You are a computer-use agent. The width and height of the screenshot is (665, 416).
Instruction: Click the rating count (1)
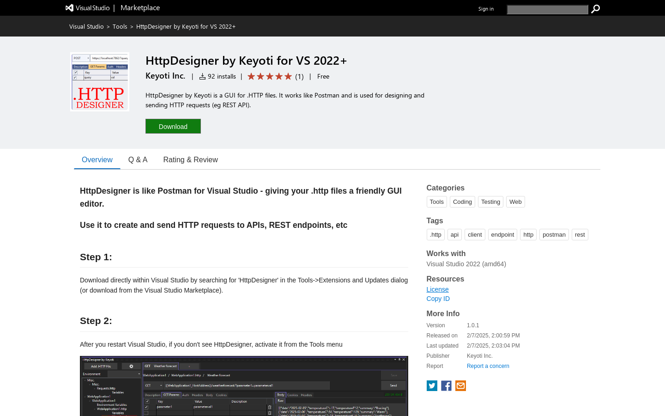point(299,77)
